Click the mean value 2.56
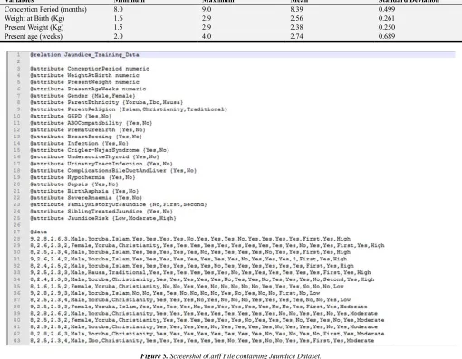Screen dimensions: 462x359 [296, 18]
